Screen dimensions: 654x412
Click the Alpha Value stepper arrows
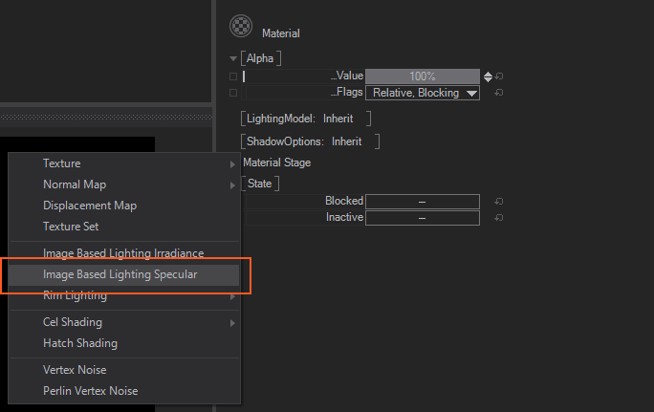488,76
